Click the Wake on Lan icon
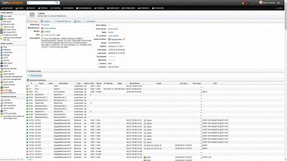This screenshot has height=161, width=287. 1,27
